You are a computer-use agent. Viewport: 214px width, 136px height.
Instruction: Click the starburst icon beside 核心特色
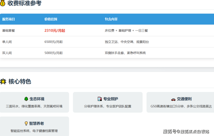pyautogui.click(x=3, y=82)
